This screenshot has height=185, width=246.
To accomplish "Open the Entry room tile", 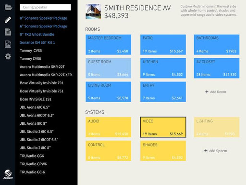I will 163,92.
